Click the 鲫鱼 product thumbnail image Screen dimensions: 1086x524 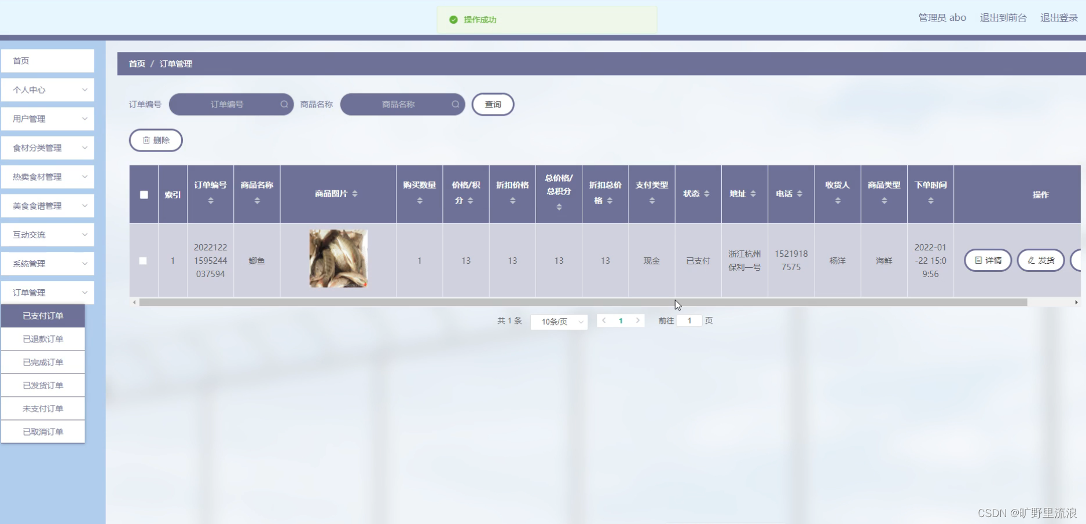click(x=338, y=259)
